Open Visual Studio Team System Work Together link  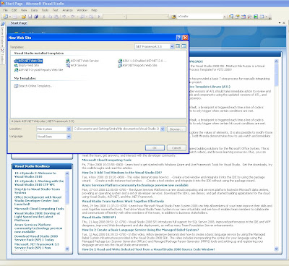tap(123, 201)
